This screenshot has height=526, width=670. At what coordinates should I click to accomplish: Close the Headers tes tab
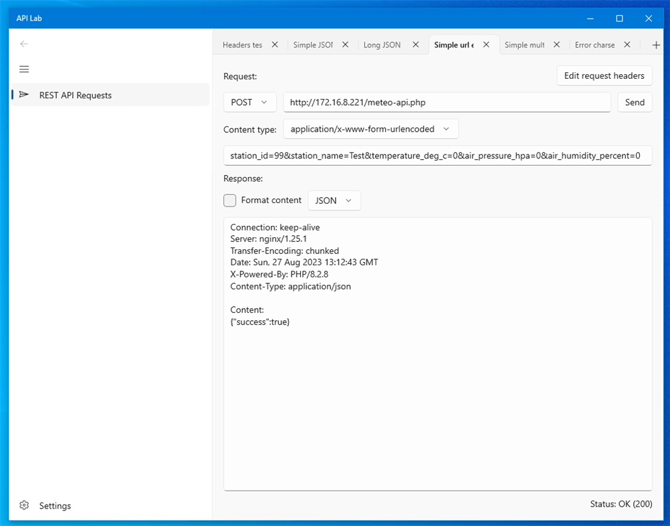[275, 44]
